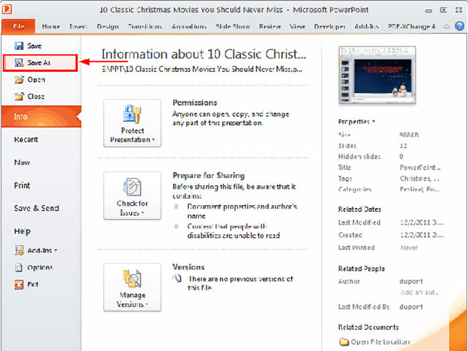Minimize the ribbon caret icon
Image resolution: width=468 pixels, height=351 pixels.
click(x=446, y=27)
